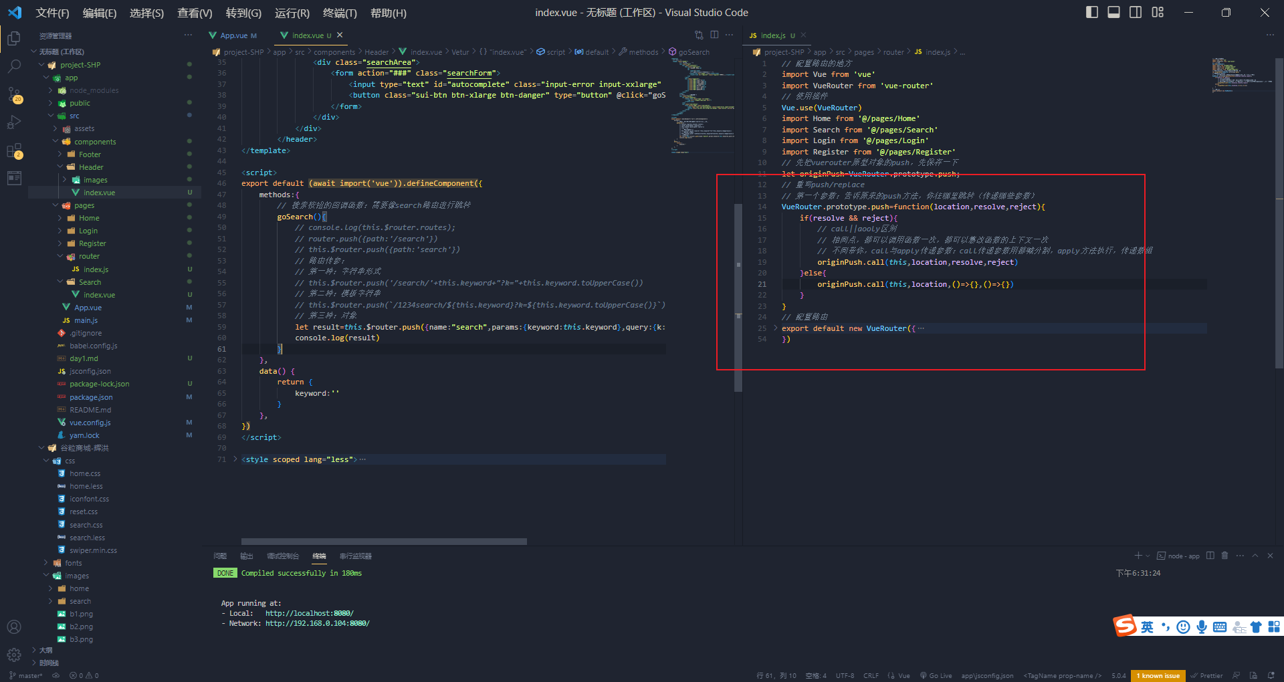Click UTF-8 encoding in status bar

(845, 675)
